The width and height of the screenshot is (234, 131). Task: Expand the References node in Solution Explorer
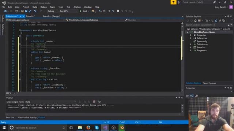(190, 38)
